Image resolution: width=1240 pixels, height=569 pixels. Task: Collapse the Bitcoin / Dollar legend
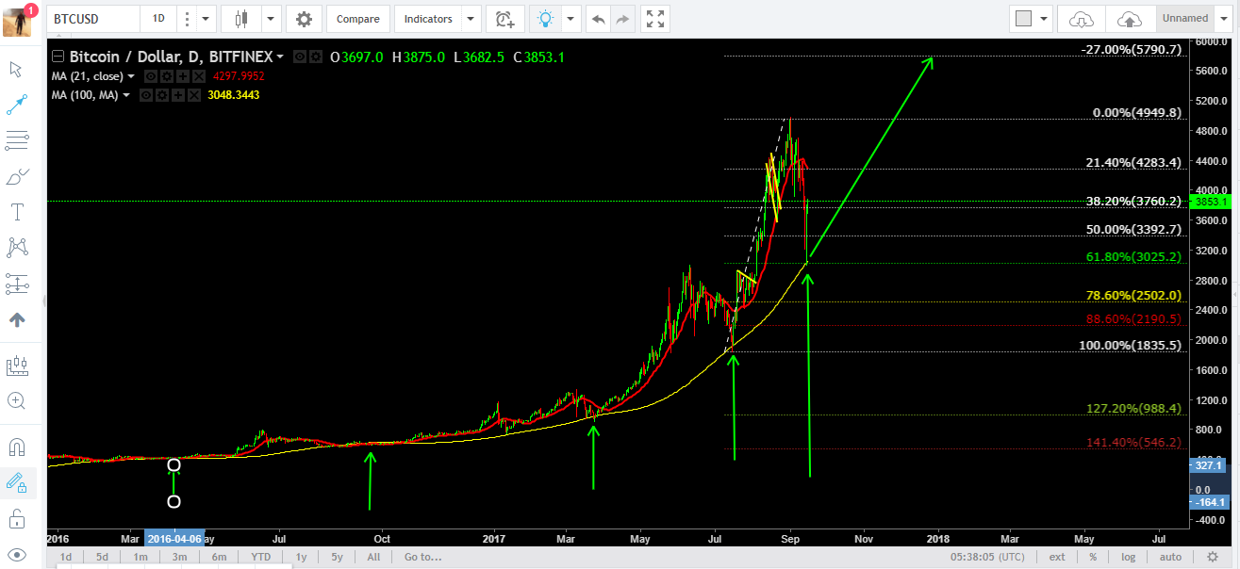pyautogui.click(x=58, y=57)
